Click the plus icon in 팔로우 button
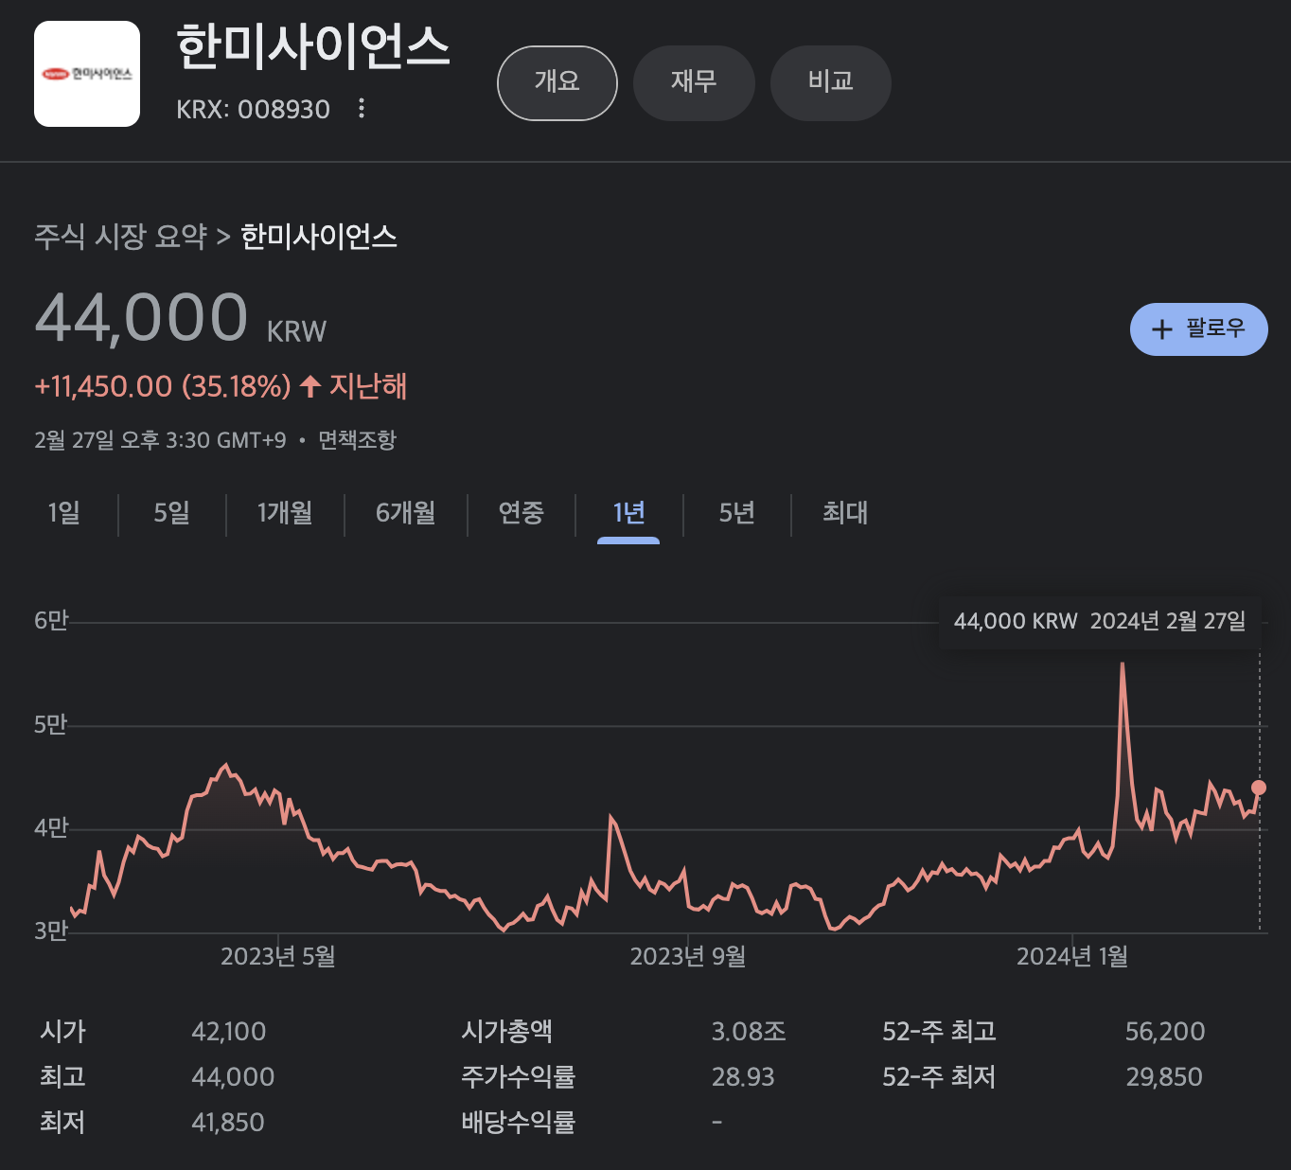The height and width of the screenshot is (1170, 1291). pos(1162,329)
